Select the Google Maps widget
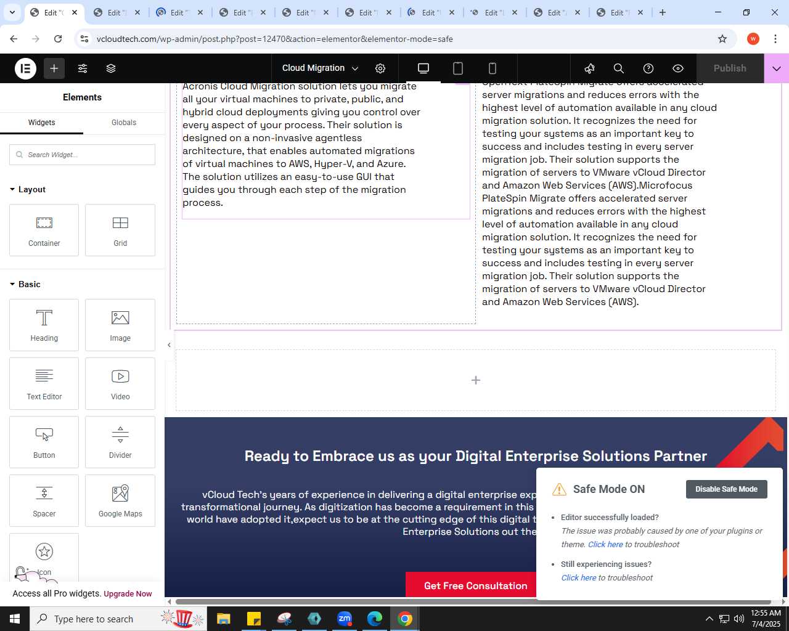Screen dimensions: 789x631 point(120,500)
